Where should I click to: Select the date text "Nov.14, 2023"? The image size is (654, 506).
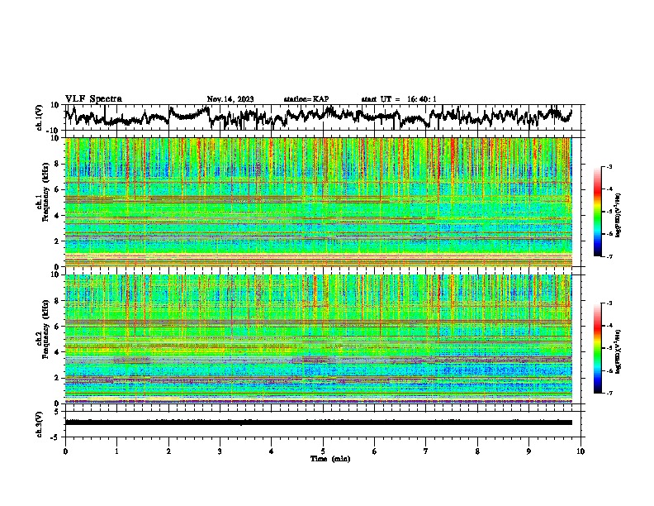230,99
